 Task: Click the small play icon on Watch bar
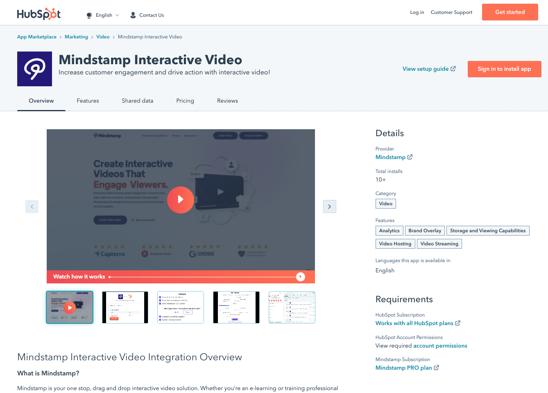301,277
